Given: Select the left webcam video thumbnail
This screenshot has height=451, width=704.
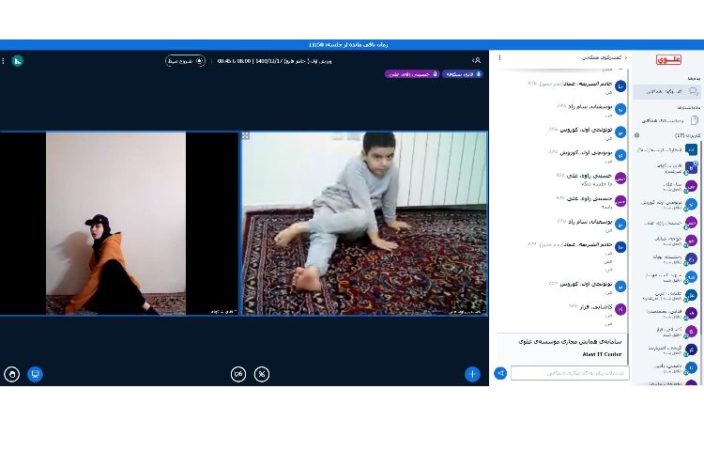Looking at the screenshot, I should pos(118,223).
